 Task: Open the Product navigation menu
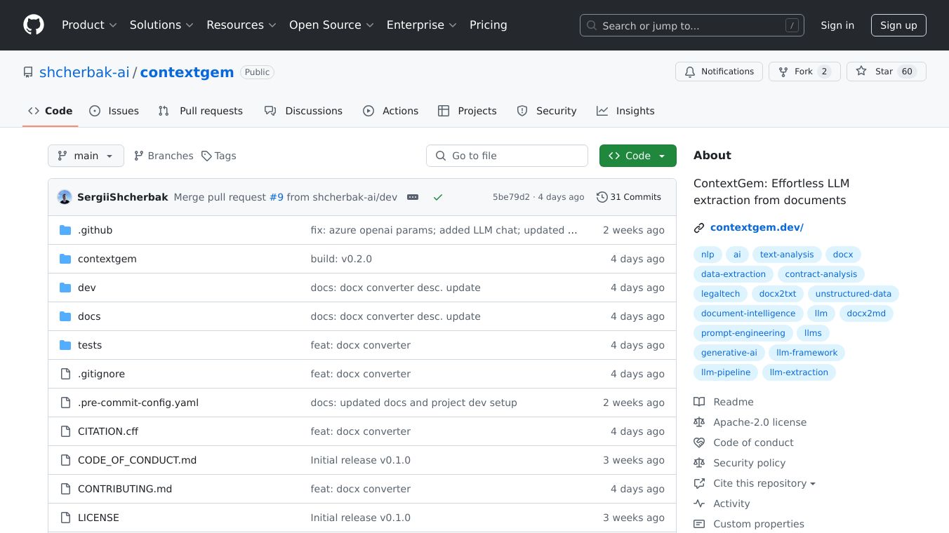(89, 25)
